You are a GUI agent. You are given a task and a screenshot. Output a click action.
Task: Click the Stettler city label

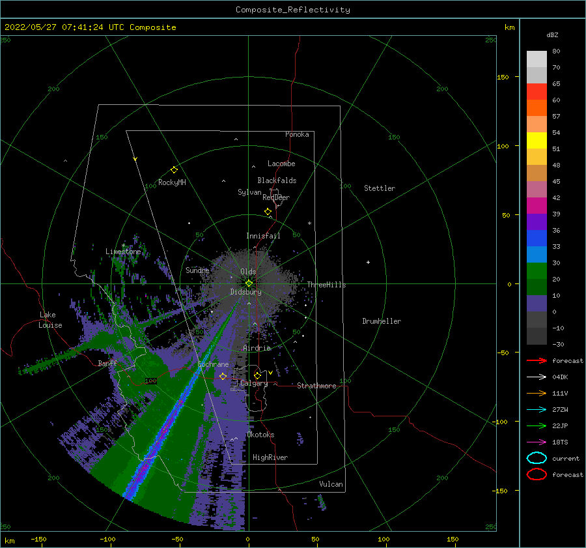380,188
